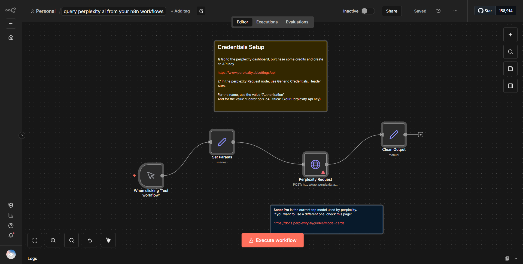Open Home from the left sidebar
The height and width of the screenshot is (264, 523).
(x=11, y=38)
